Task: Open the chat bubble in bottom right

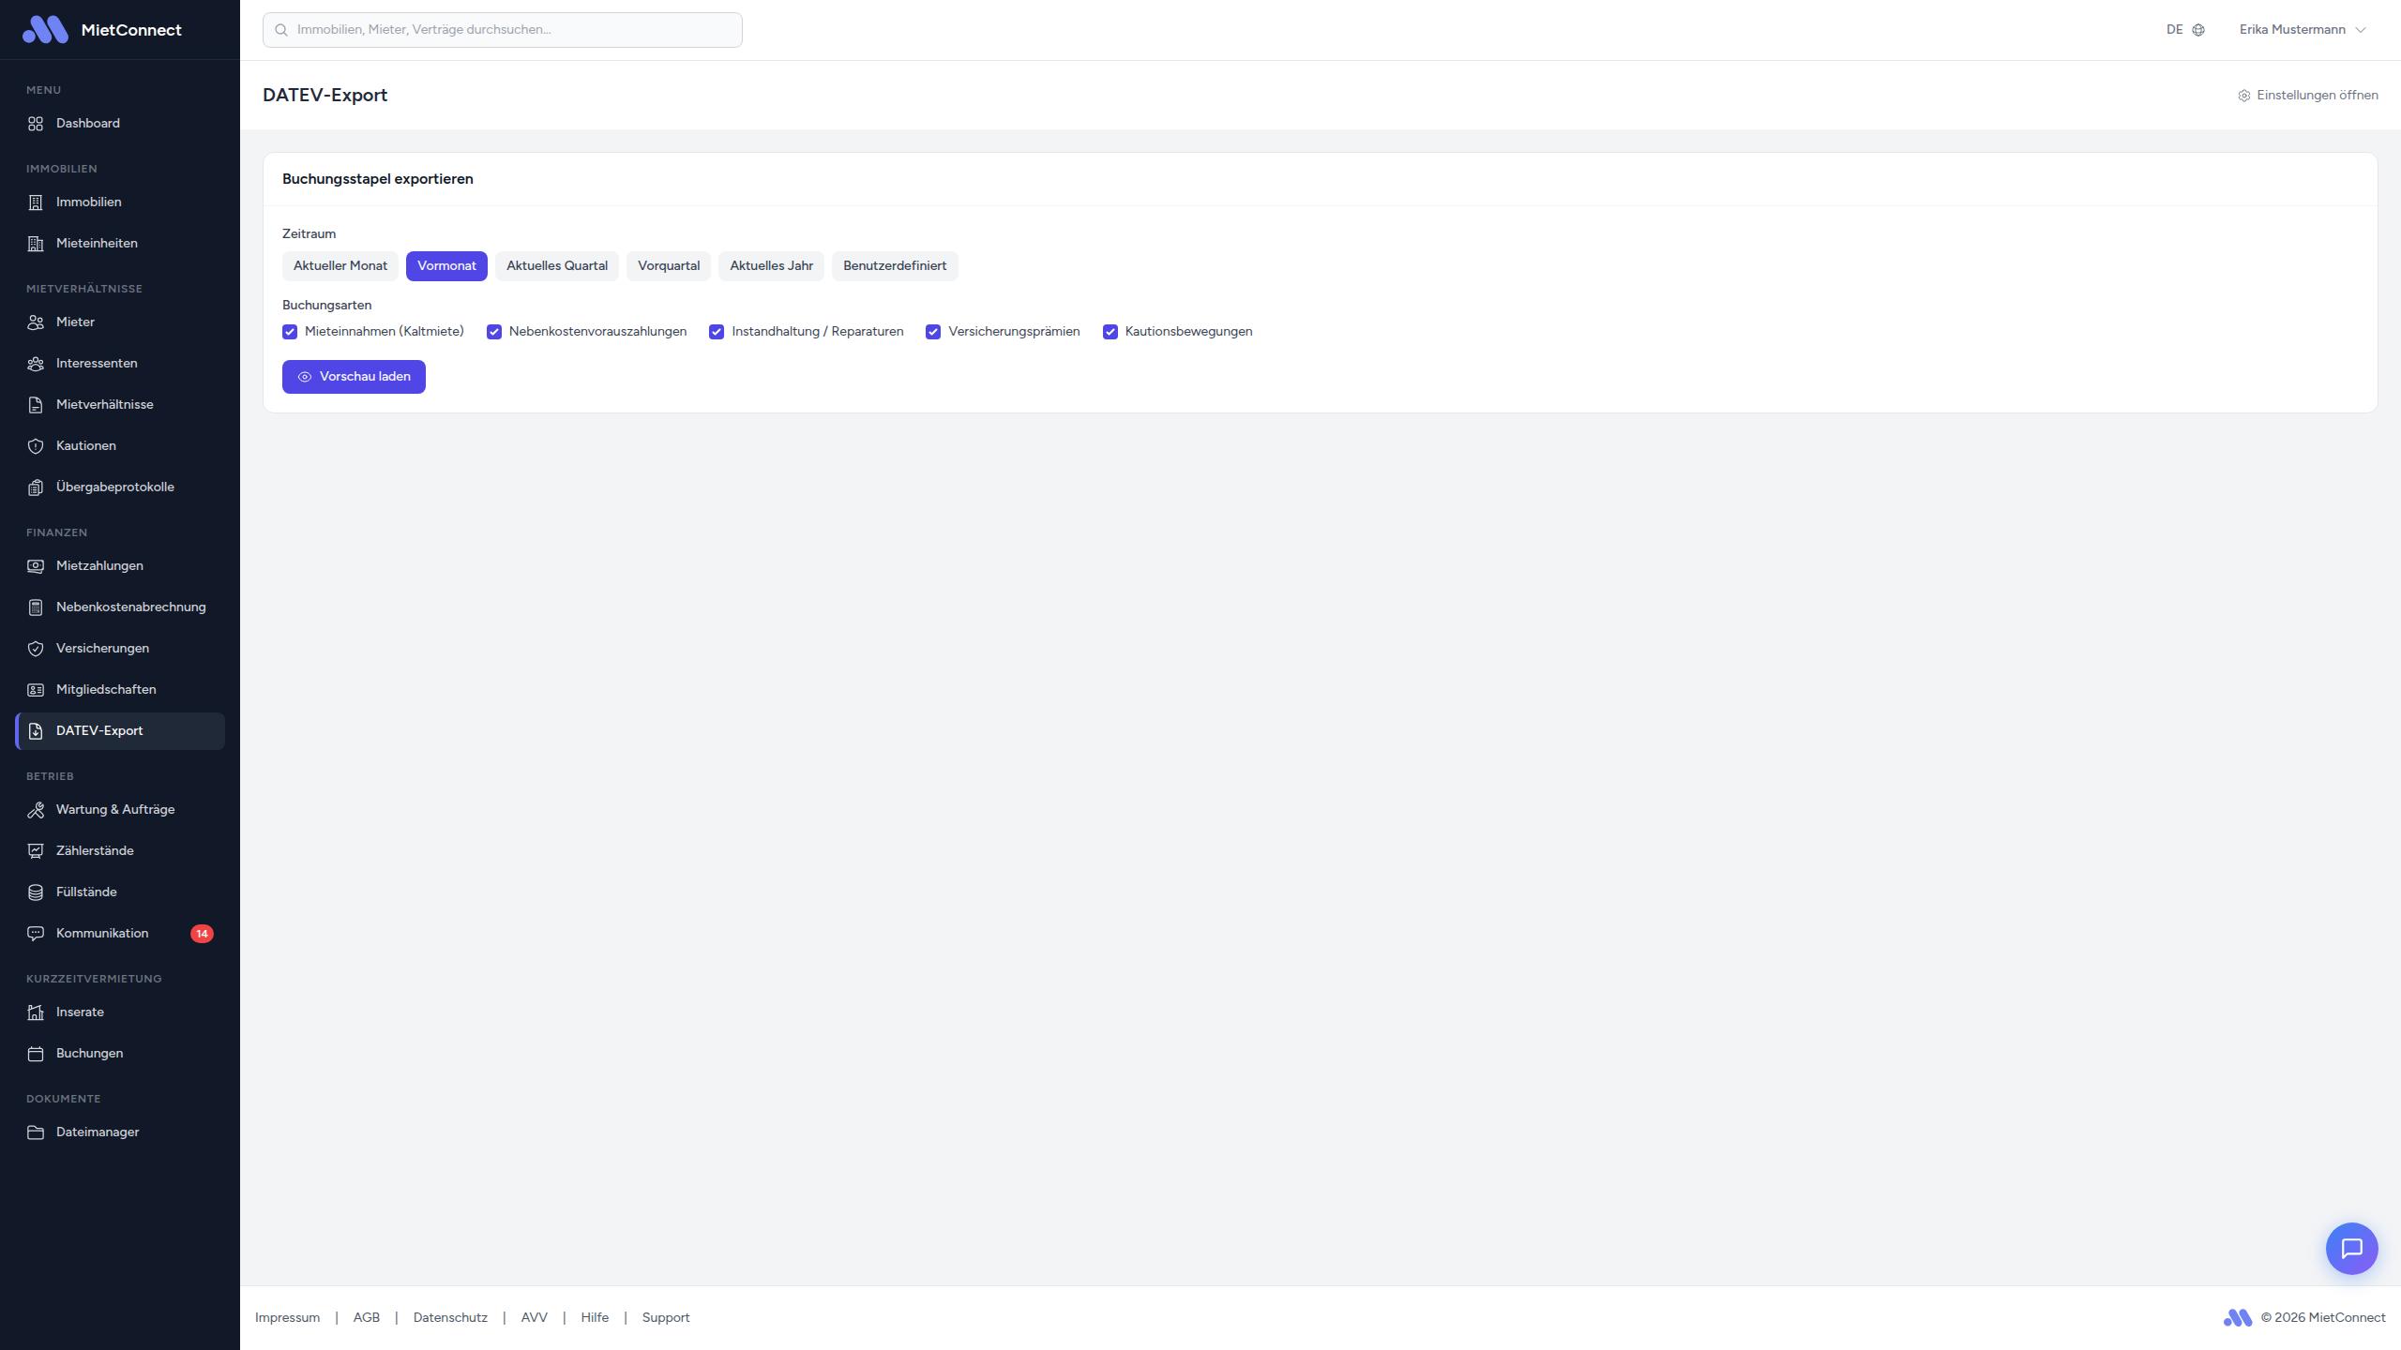Action: click(x=2352, y=1248)
